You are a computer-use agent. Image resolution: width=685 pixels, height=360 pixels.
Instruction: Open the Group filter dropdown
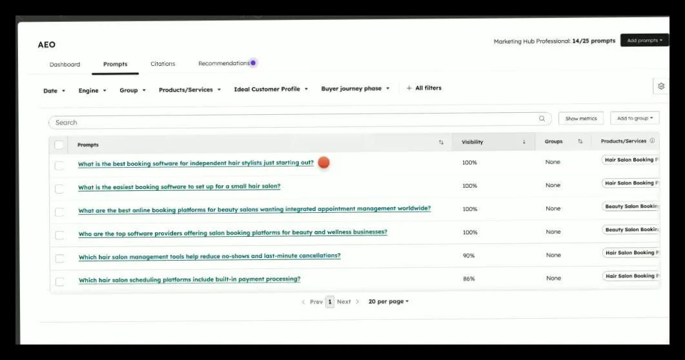pyautogui.click(x=132, y=90)
